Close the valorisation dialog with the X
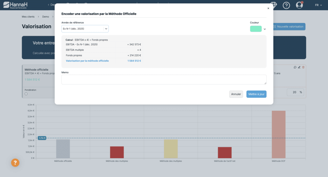This screenshot has width=328, height=177. coord(268,8)
